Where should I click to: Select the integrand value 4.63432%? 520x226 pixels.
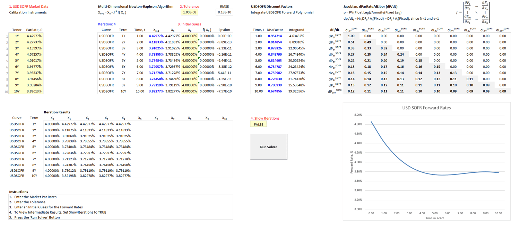pyautogui.click(x=297, y=36)
